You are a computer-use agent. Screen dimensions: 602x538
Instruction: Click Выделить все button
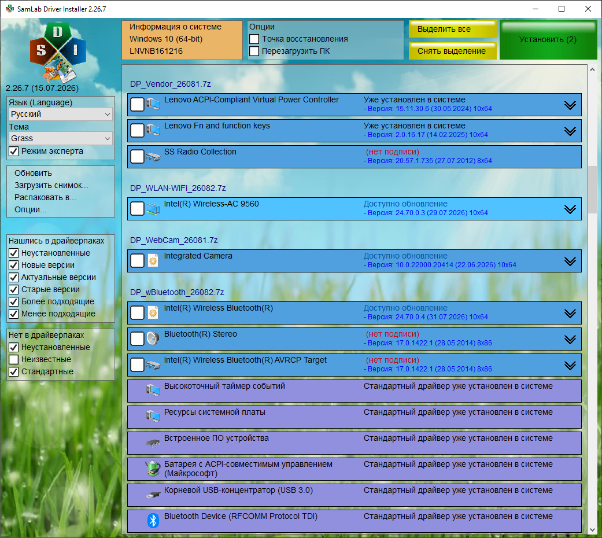pyautogui.click(x=452, y=29)
